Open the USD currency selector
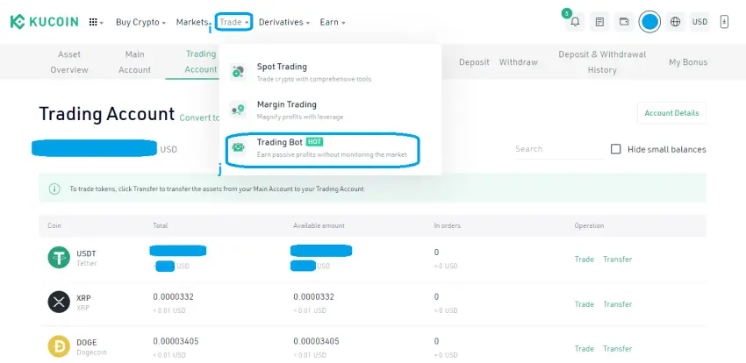The width and height of the screenshot is (746, 363). tap(699, 22)
